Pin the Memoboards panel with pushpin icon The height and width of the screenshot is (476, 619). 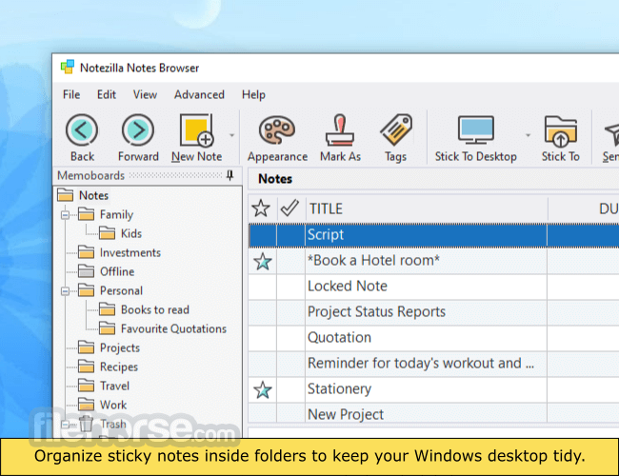click(230, 175)
